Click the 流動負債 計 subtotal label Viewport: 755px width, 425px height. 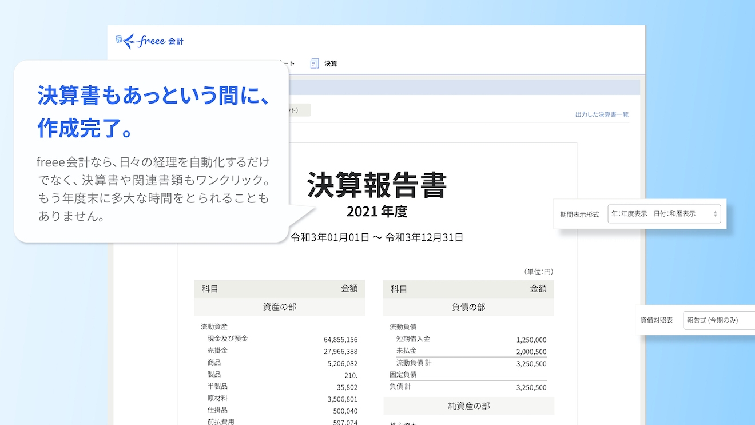click(x=414, y=363)
